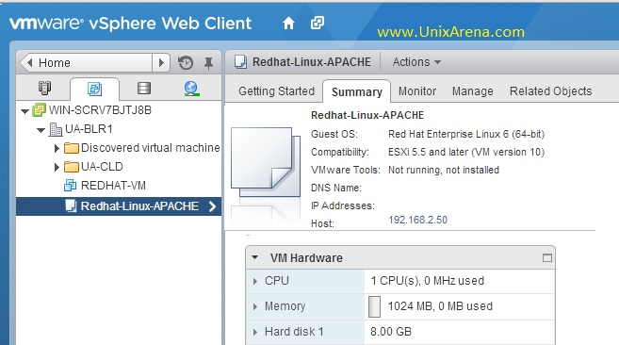Collapse the VM Hardware panel
This screenshot has height=345, width=619.
click(255, 257)
